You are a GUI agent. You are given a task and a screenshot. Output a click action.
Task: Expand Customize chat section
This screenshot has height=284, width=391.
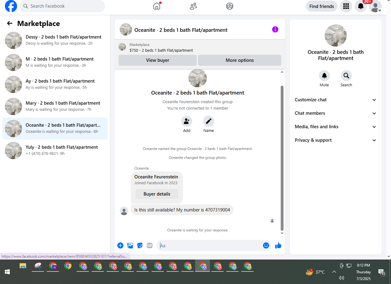pos(336,100)
